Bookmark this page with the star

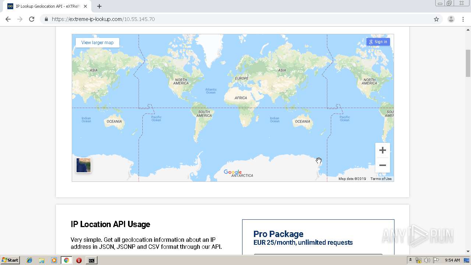click(x=436, y=19)
